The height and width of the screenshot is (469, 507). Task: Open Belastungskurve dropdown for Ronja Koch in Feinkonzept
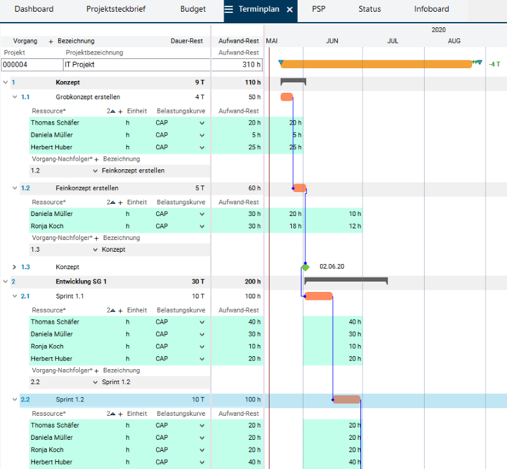(202, 226)
